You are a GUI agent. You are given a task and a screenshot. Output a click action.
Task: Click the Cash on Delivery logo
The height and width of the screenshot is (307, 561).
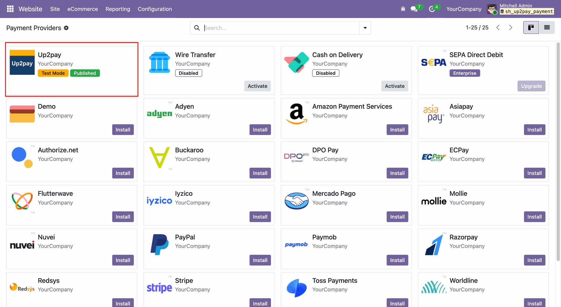[297, 63]
